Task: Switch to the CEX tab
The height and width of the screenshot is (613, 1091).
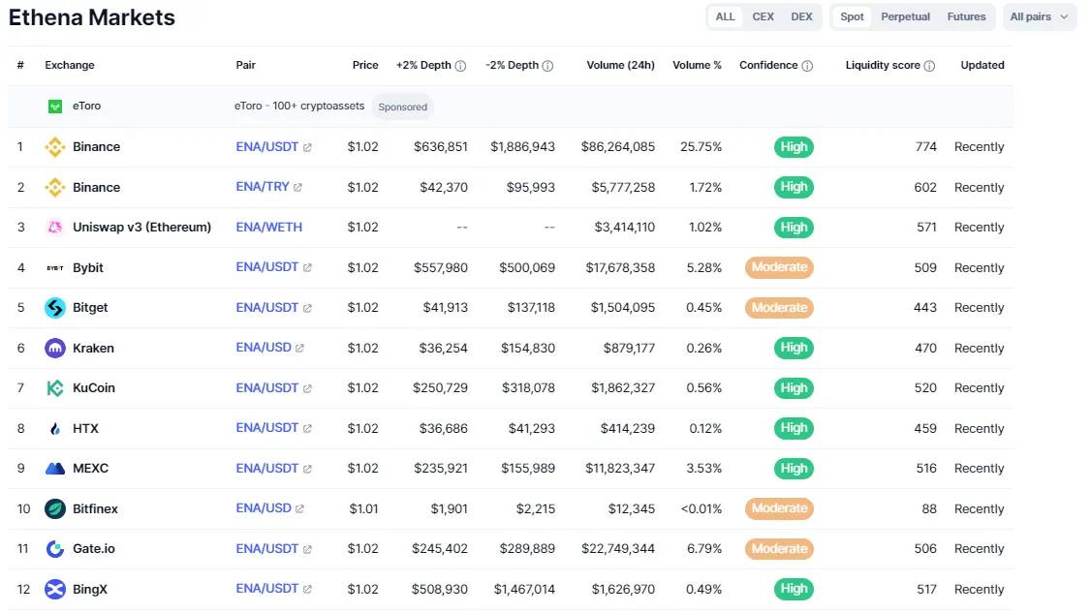Action: [x=763, y=16]
